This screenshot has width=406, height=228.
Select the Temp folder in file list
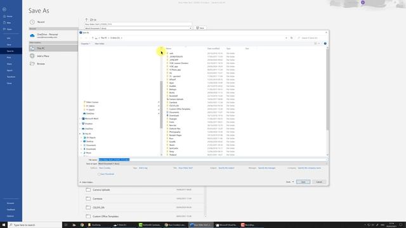[x=172, y=151]
